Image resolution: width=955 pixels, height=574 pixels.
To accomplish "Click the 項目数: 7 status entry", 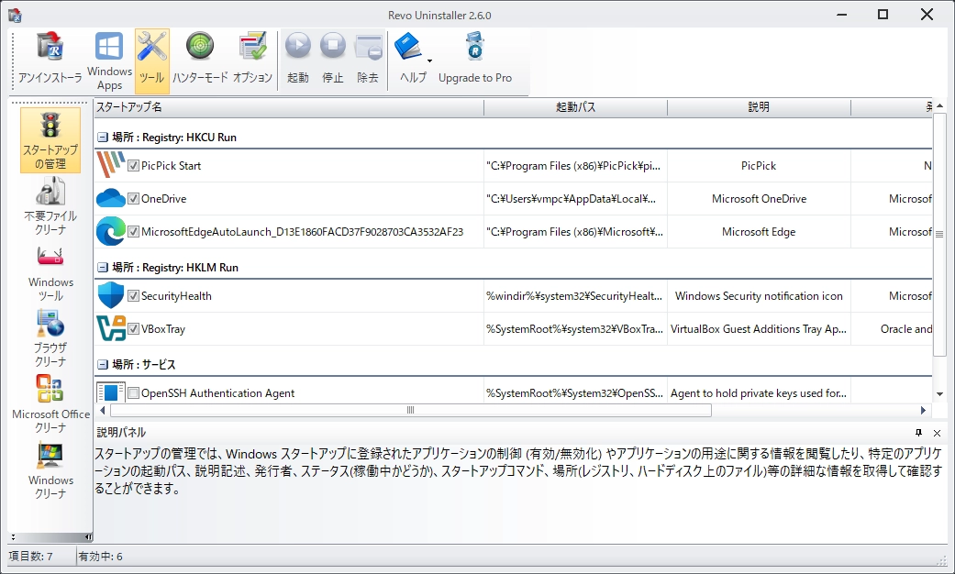I will click(31, 557).
